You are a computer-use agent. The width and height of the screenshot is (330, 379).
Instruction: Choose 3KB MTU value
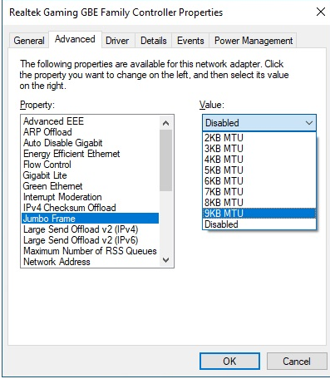[x=259, y=149]
